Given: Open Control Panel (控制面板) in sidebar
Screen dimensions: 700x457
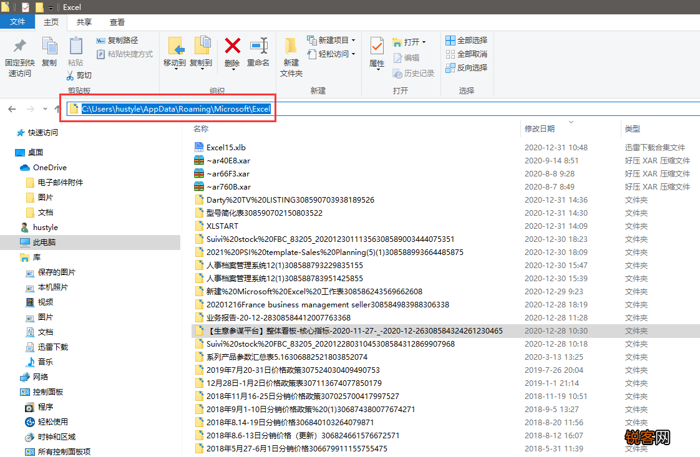Looking at the screenshot, I should (42, 392).
